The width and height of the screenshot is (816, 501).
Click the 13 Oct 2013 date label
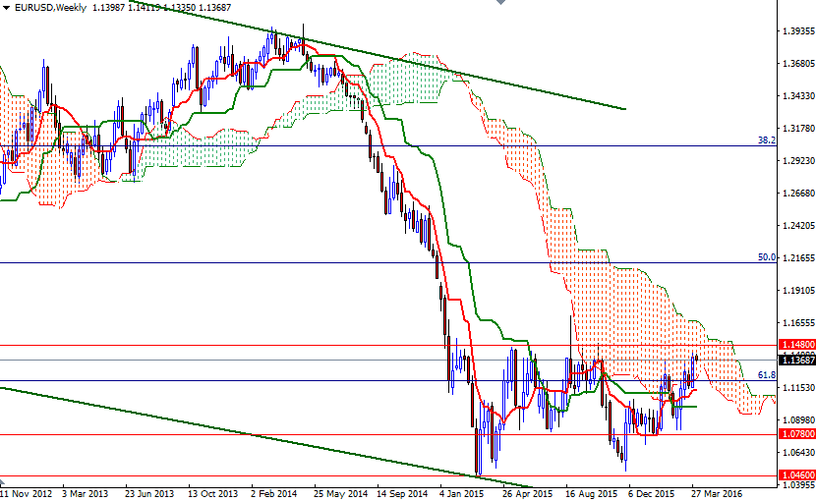(x=212, y=493)
